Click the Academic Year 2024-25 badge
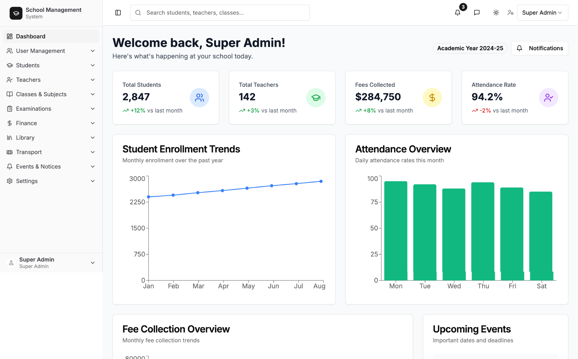Viewport: 578px width, 359px height. 470,48
